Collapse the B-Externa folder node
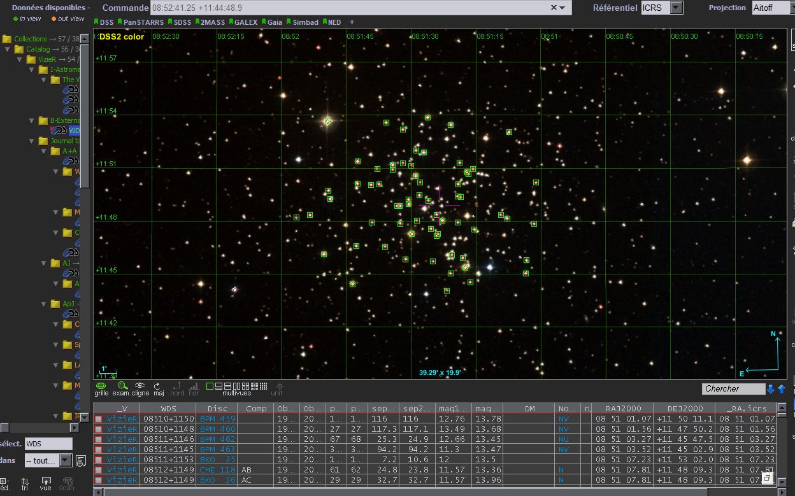Viewport: 795px width, 496px height. click(30, 120)
